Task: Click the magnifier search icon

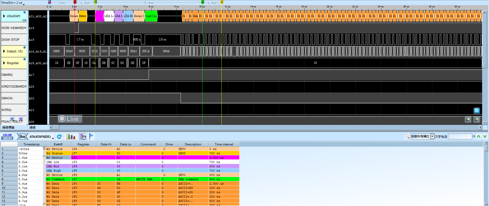Action: pyautogui.click(x=407, y=136)
